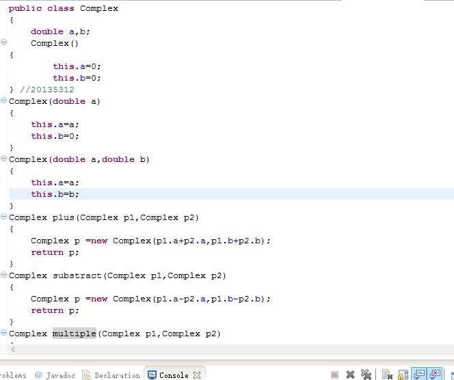
Task: Click the 'this.a=0;' statement
Action: click(x=77, y=66)
